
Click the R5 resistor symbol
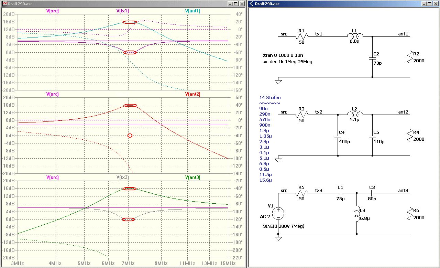[301, 193]
